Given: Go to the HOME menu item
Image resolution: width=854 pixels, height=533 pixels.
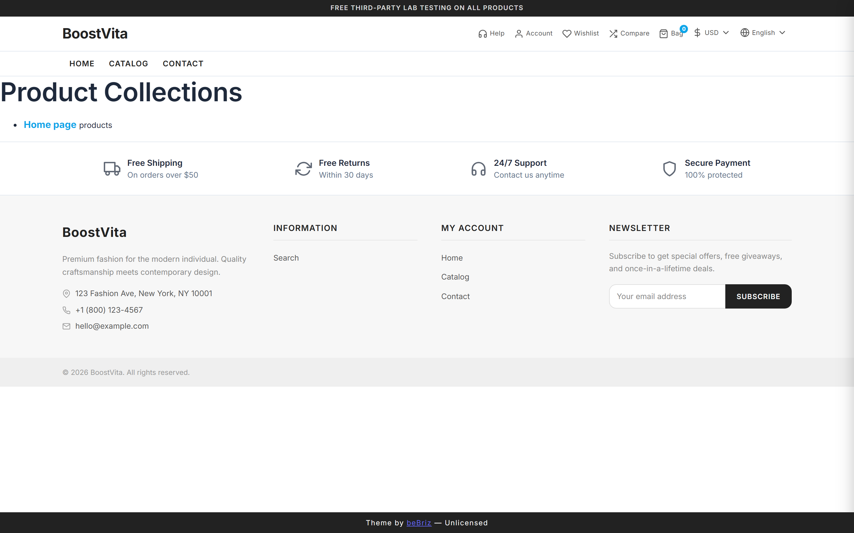Looking at the screenshot, I should click(82, 64).
